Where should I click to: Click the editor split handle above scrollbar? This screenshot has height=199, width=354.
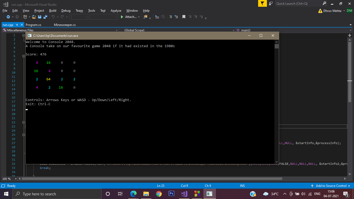pos(350,35)
